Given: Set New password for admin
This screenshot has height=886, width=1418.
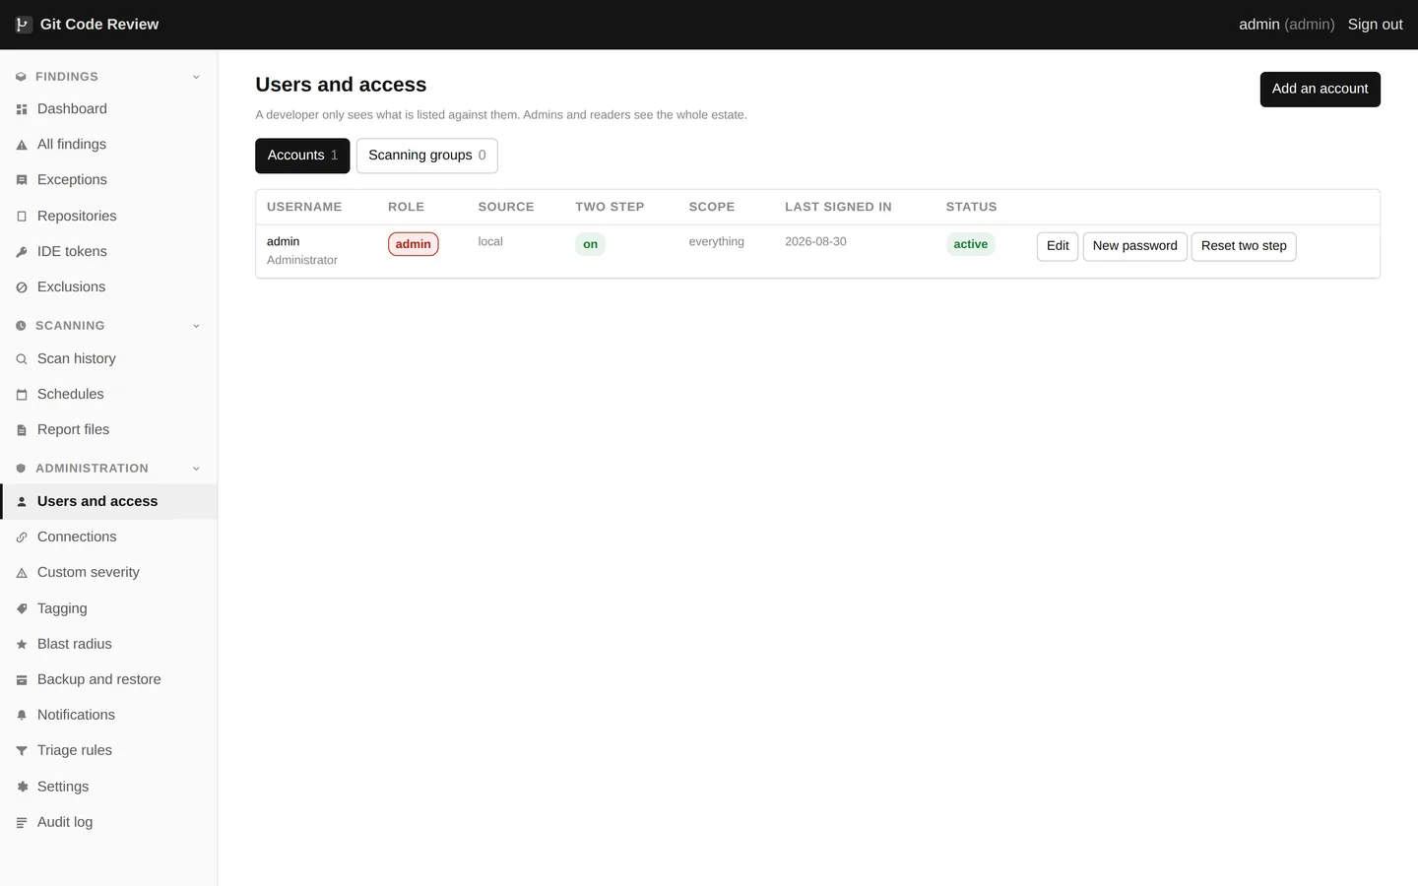Looking at the screenshot, I should (1134, 246).
